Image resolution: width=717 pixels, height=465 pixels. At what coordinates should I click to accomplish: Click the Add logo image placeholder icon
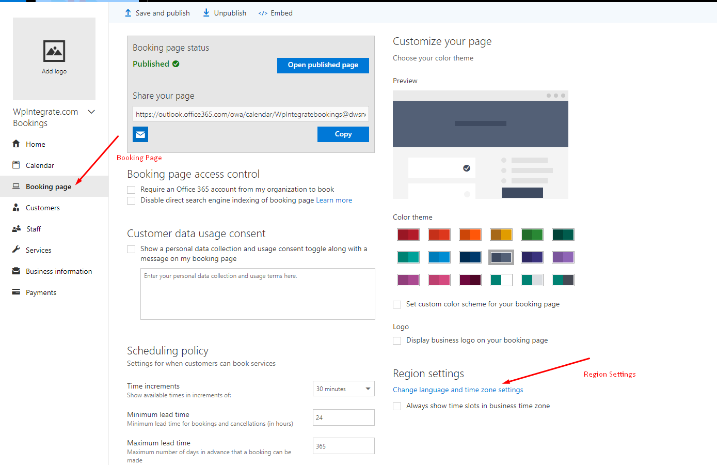pyautogui.click(x=54, y=51)
